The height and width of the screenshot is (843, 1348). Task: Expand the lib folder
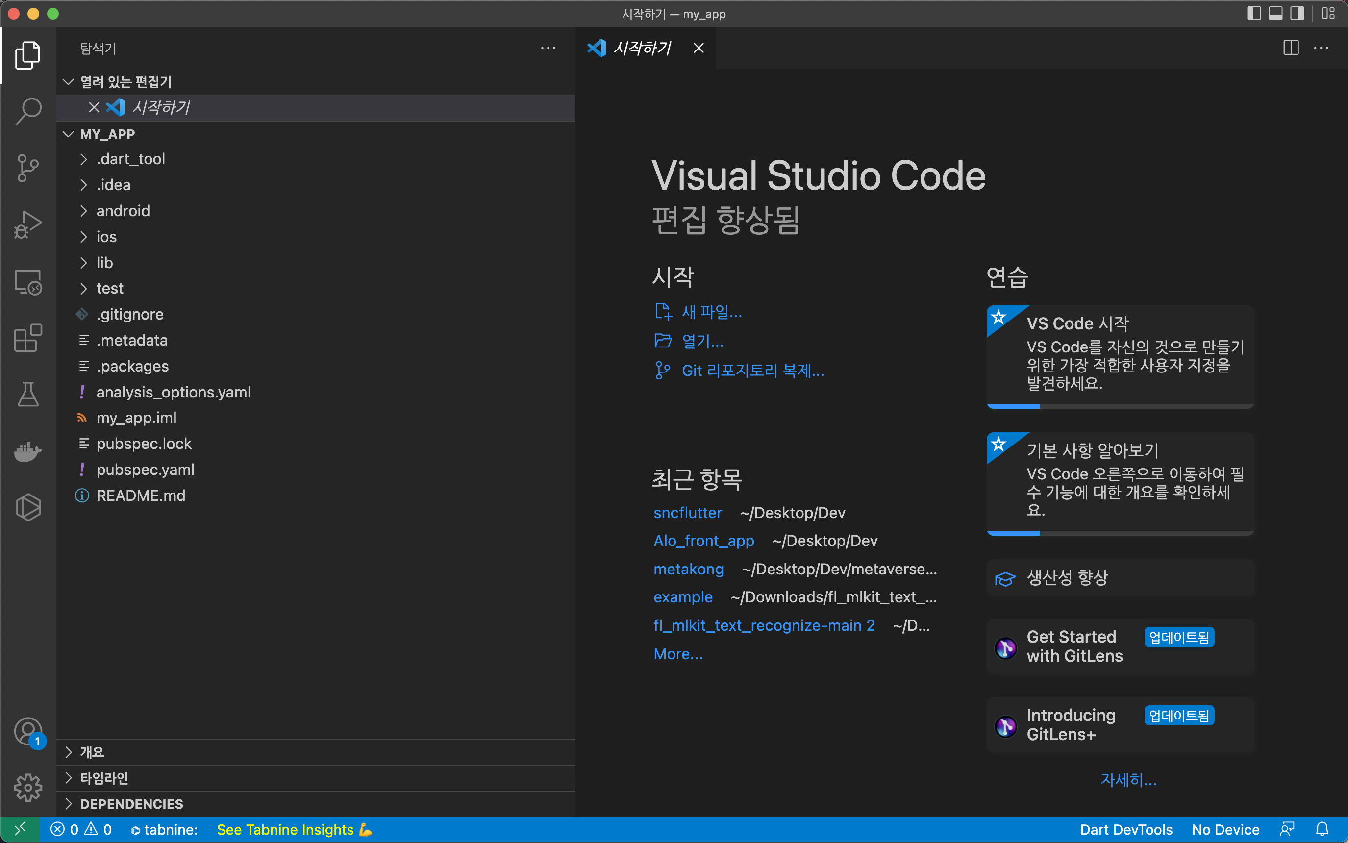84,263
